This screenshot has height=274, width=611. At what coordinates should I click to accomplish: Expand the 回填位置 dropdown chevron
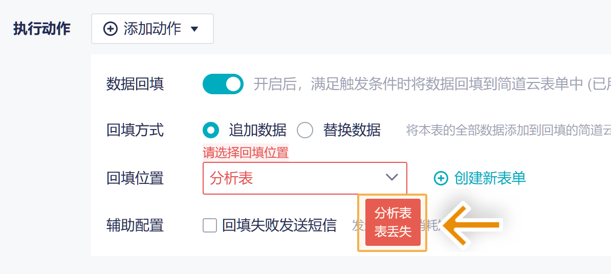[392, 177]
